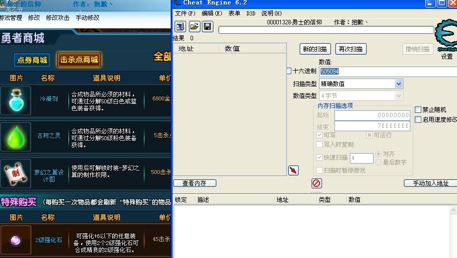Screen dimensions: 457x258
Task: Open the process list icon in Cheat Engine
Action: pos(181,26)
